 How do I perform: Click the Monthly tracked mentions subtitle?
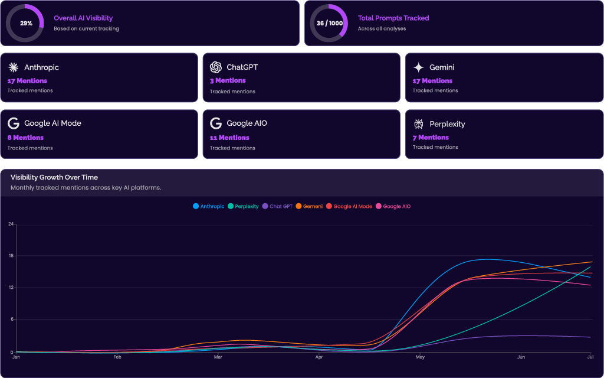tap(86, 188)
